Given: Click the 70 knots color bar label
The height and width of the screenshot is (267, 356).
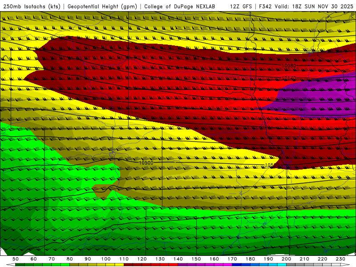Looking at the screenshot, I should [x=52, y=259].
